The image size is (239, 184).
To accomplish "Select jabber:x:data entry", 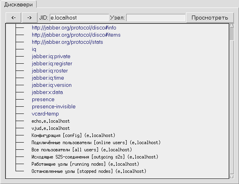I will click(47, 92).
